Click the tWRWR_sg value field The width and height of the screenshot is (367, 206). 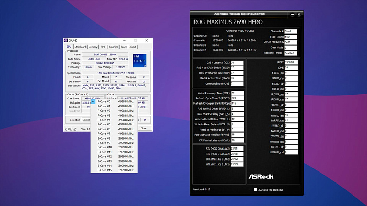coord(291,136)
